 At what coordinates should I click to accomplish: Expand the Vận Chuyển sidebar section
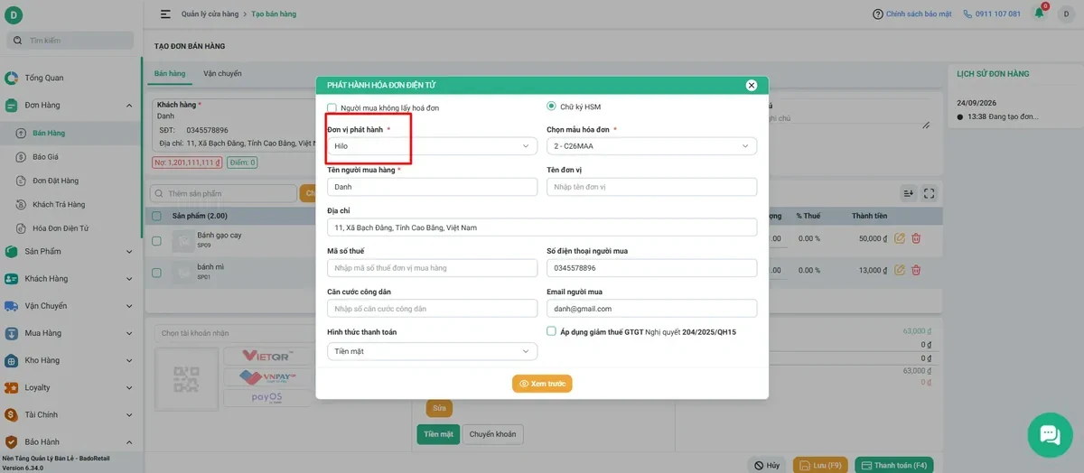(70, 306)
